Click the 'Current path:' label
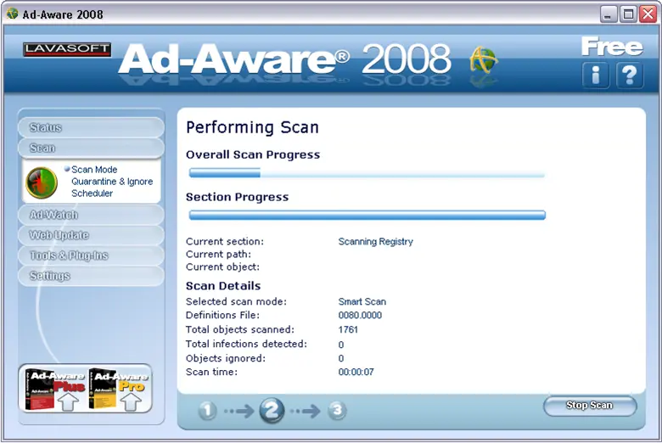This screenshot has width=662, height=443. coord(218,255)
